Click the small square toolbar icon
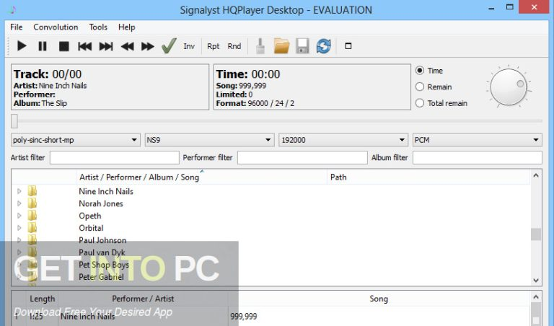 pyautogui.click(x=348, y=46)
